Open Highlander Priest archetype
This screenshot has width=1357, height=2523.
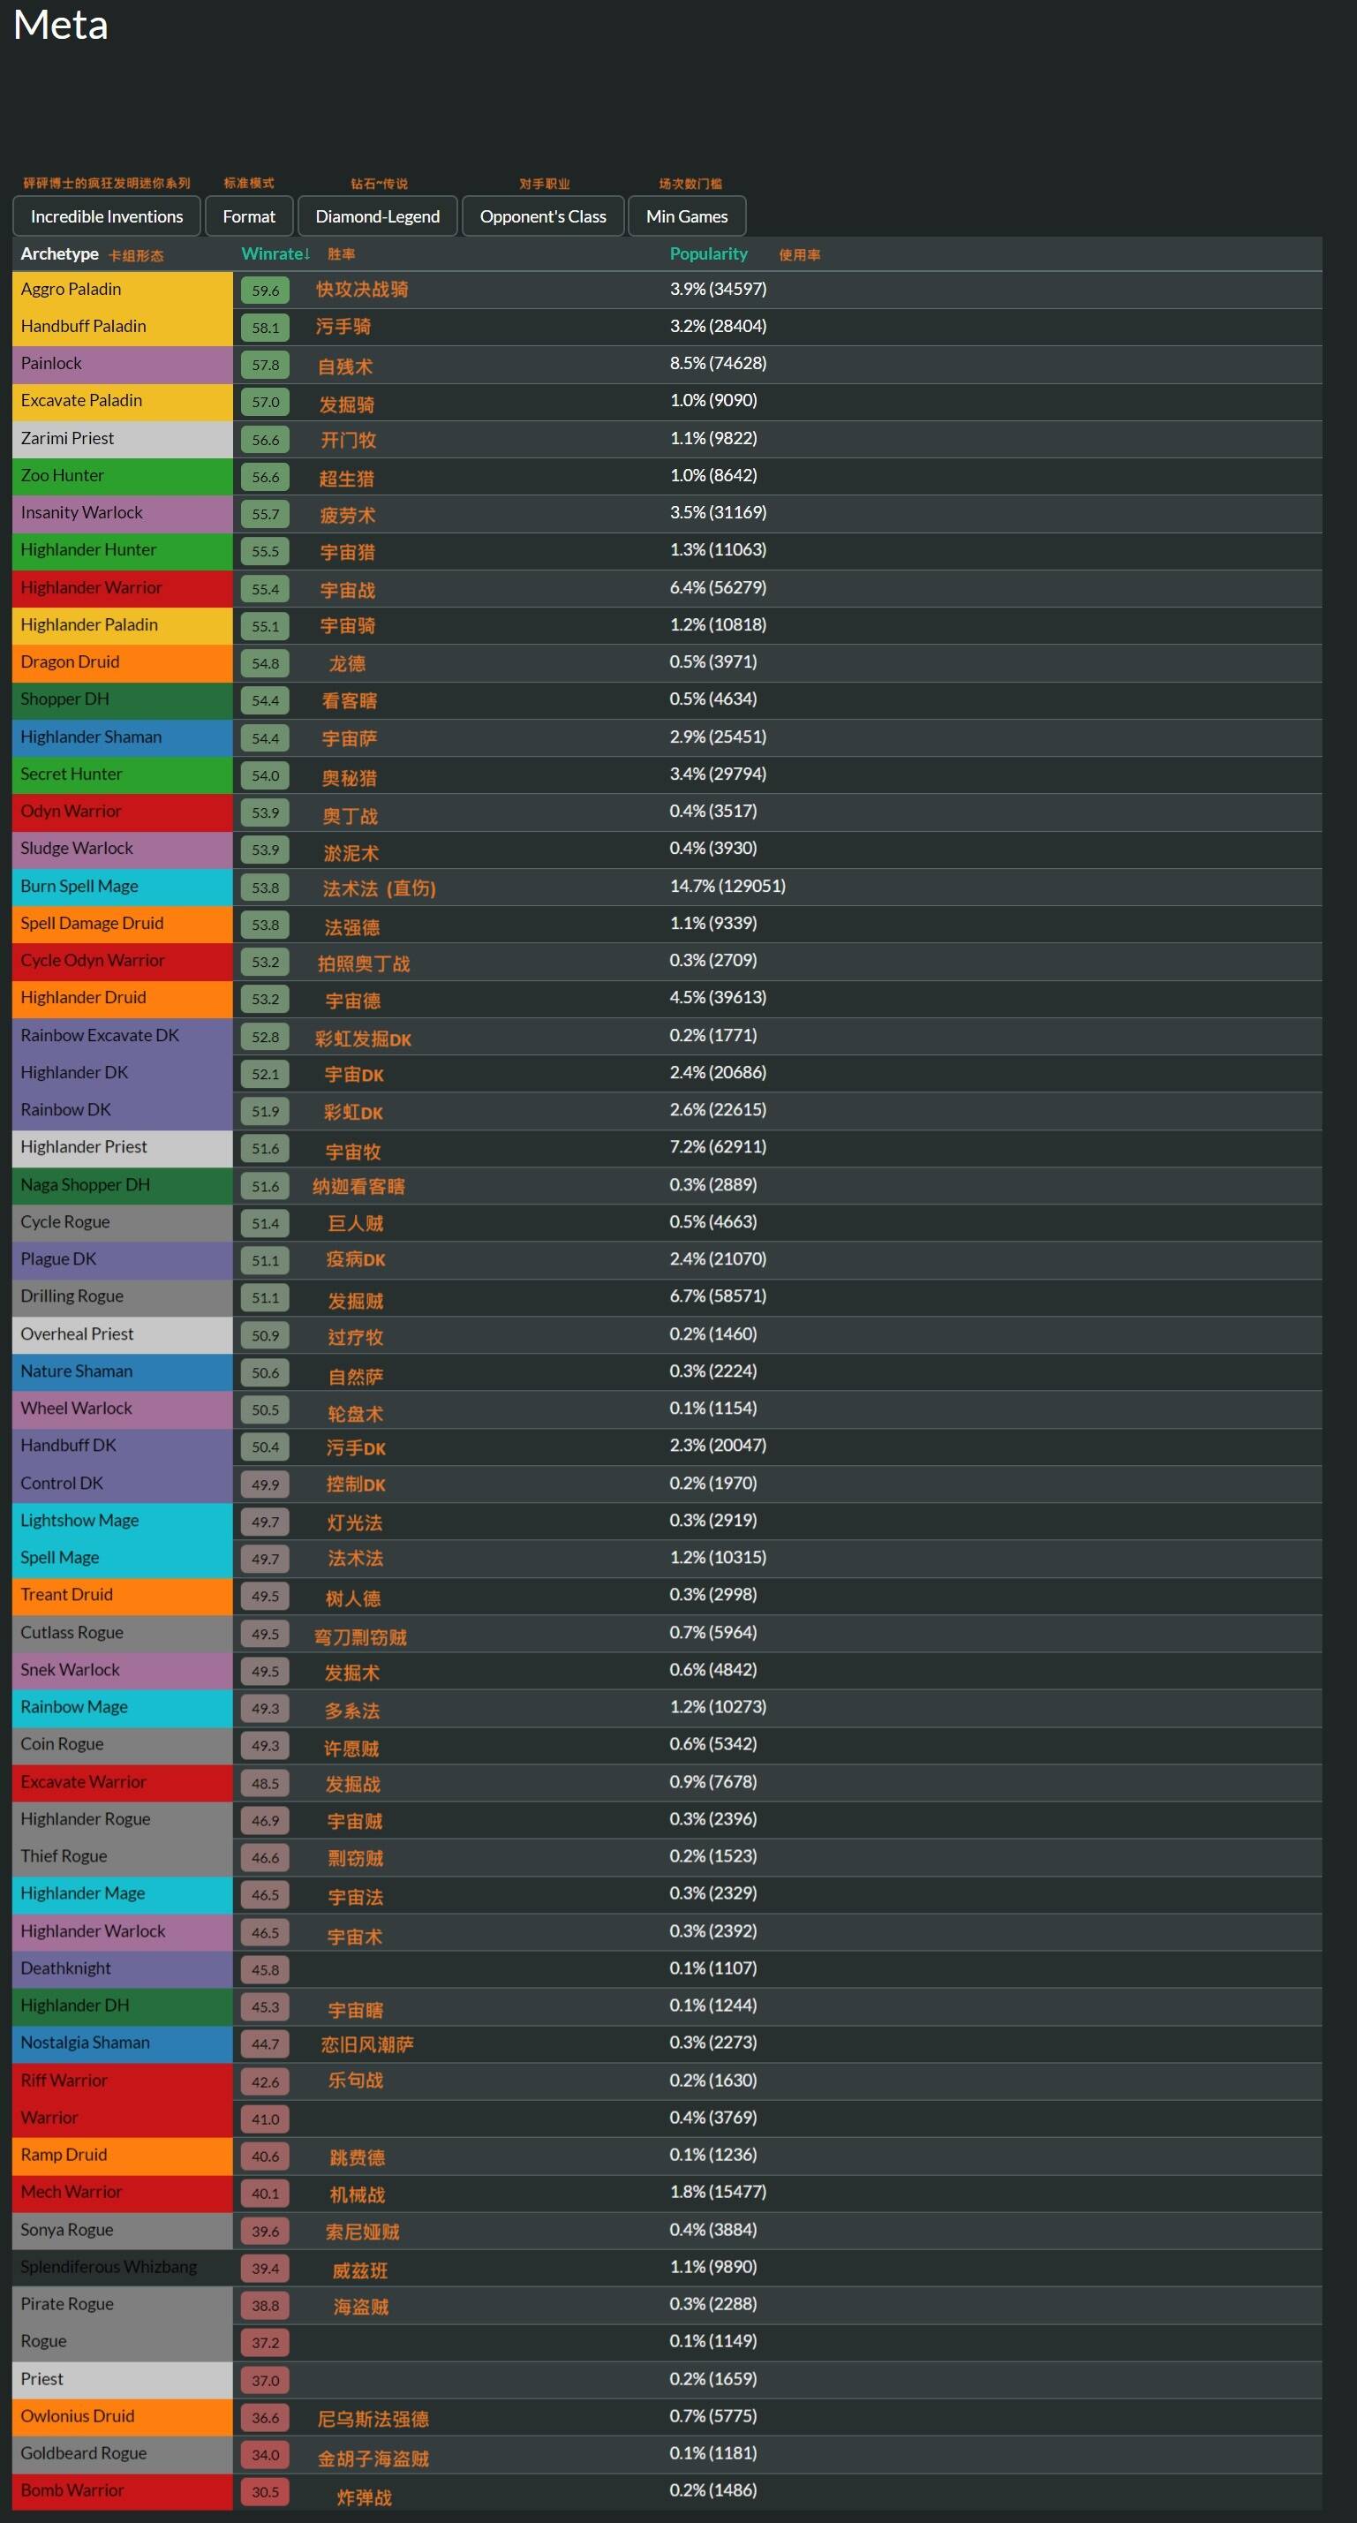point(123,1148)
